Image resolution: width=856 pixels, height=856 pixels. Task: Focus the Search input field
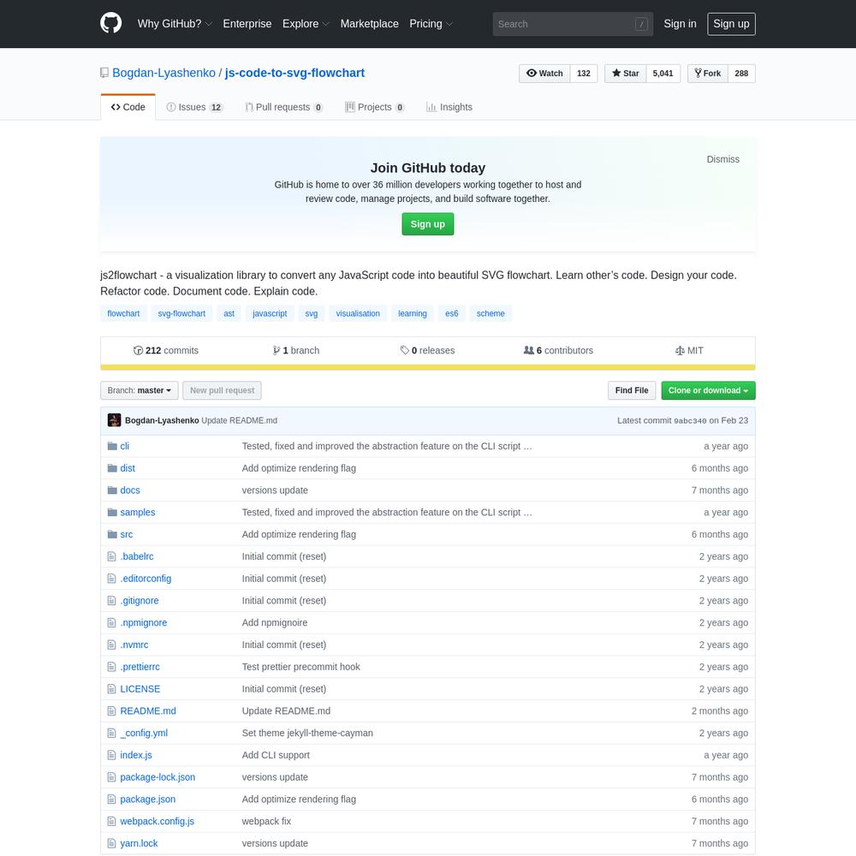[x=573, y=24]
